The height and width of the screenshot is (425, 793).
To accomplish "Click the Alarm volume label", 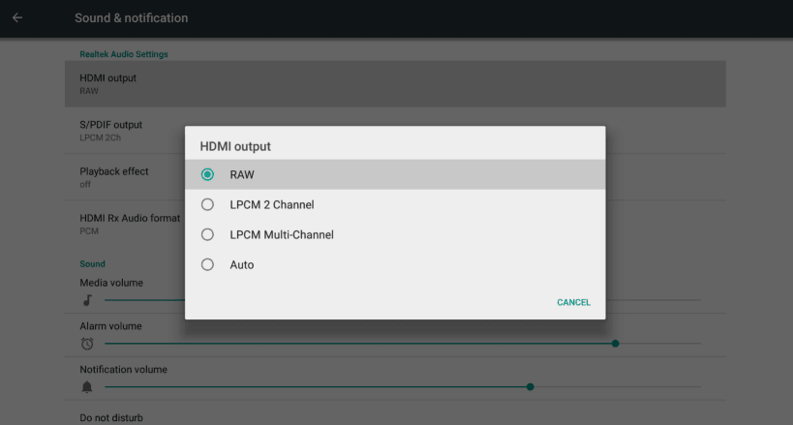I will [x=110, y=326].
